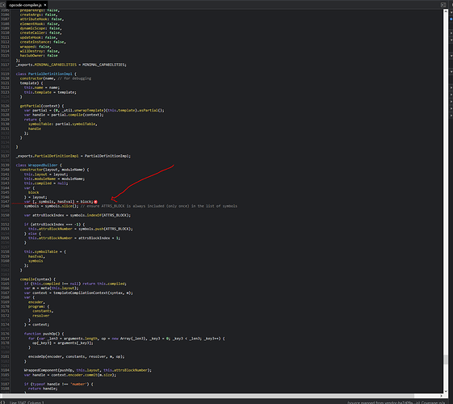Image resolution: width=453 pixels, height=404 pixels.
Task: Toggle the blue breakpoint indicator in right pane
Action: coord(451,19)
